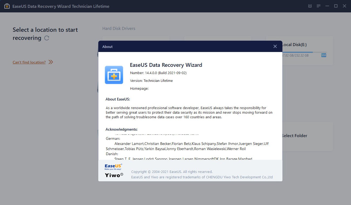Click the import scan session icon in title bar
Image resolution: width=351 pixels, height=205 pixels.
pyautogui.click(x=310, y=6)
